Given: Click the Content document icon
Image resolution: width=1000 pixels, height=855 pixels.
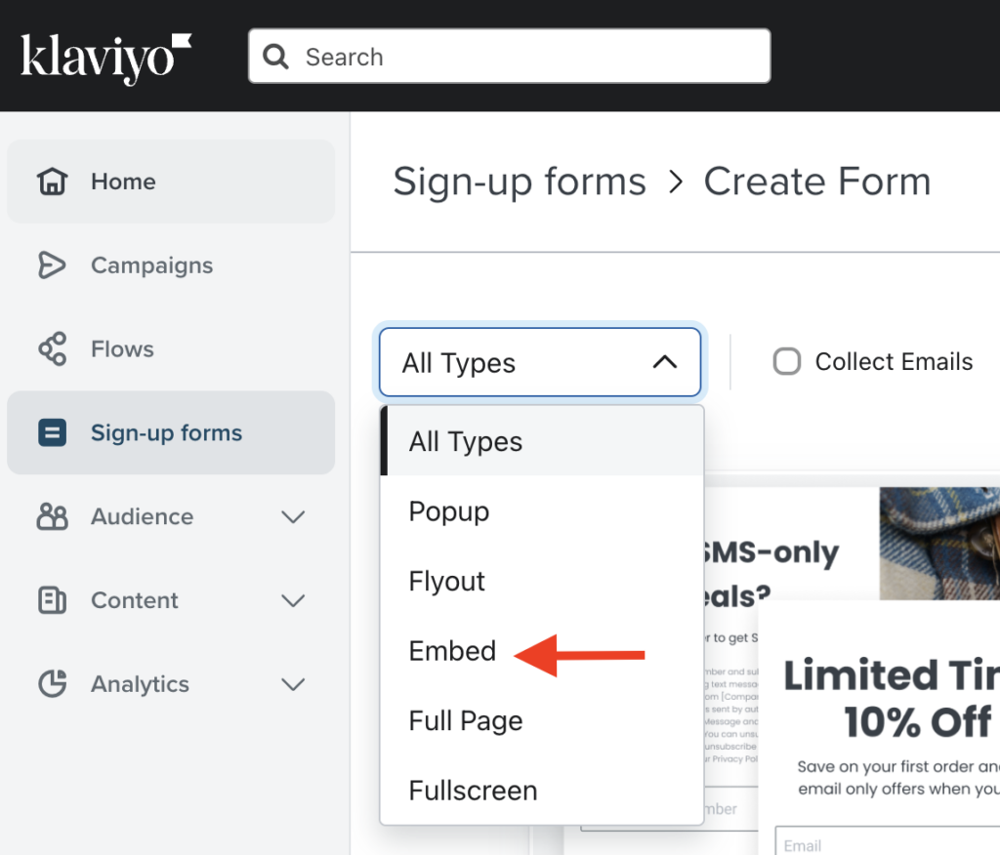Looking at the screenshot, I should click(52, 600).
